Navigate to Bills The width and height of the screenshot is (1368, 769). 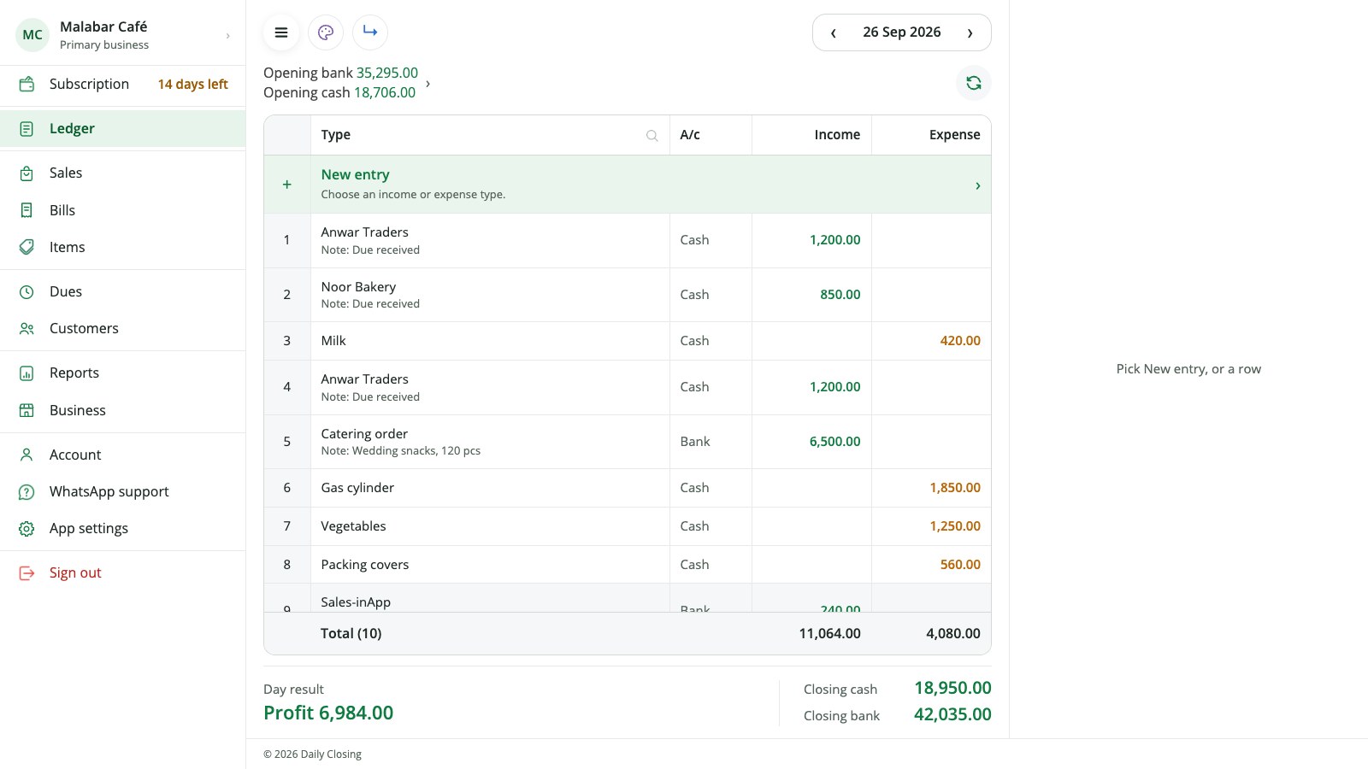pos(123,210)
